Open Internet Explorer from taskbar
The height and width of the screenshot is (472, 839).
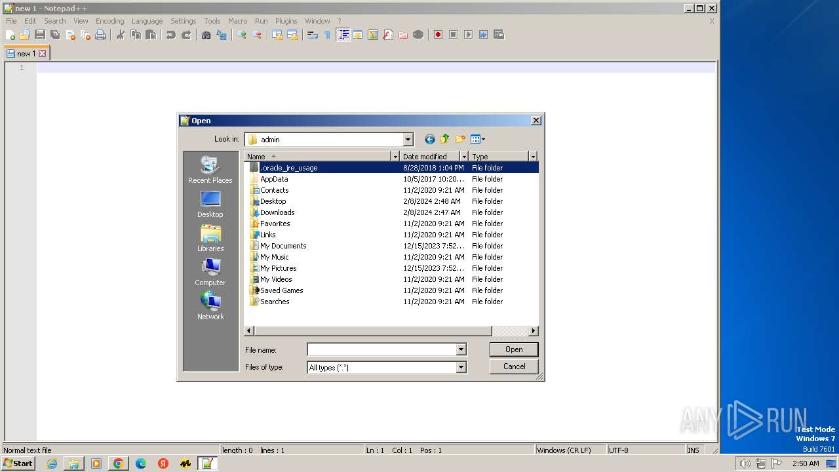coord(52,463)
